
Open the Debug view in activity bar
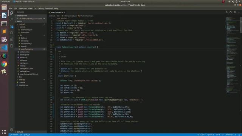coord(11,33)
